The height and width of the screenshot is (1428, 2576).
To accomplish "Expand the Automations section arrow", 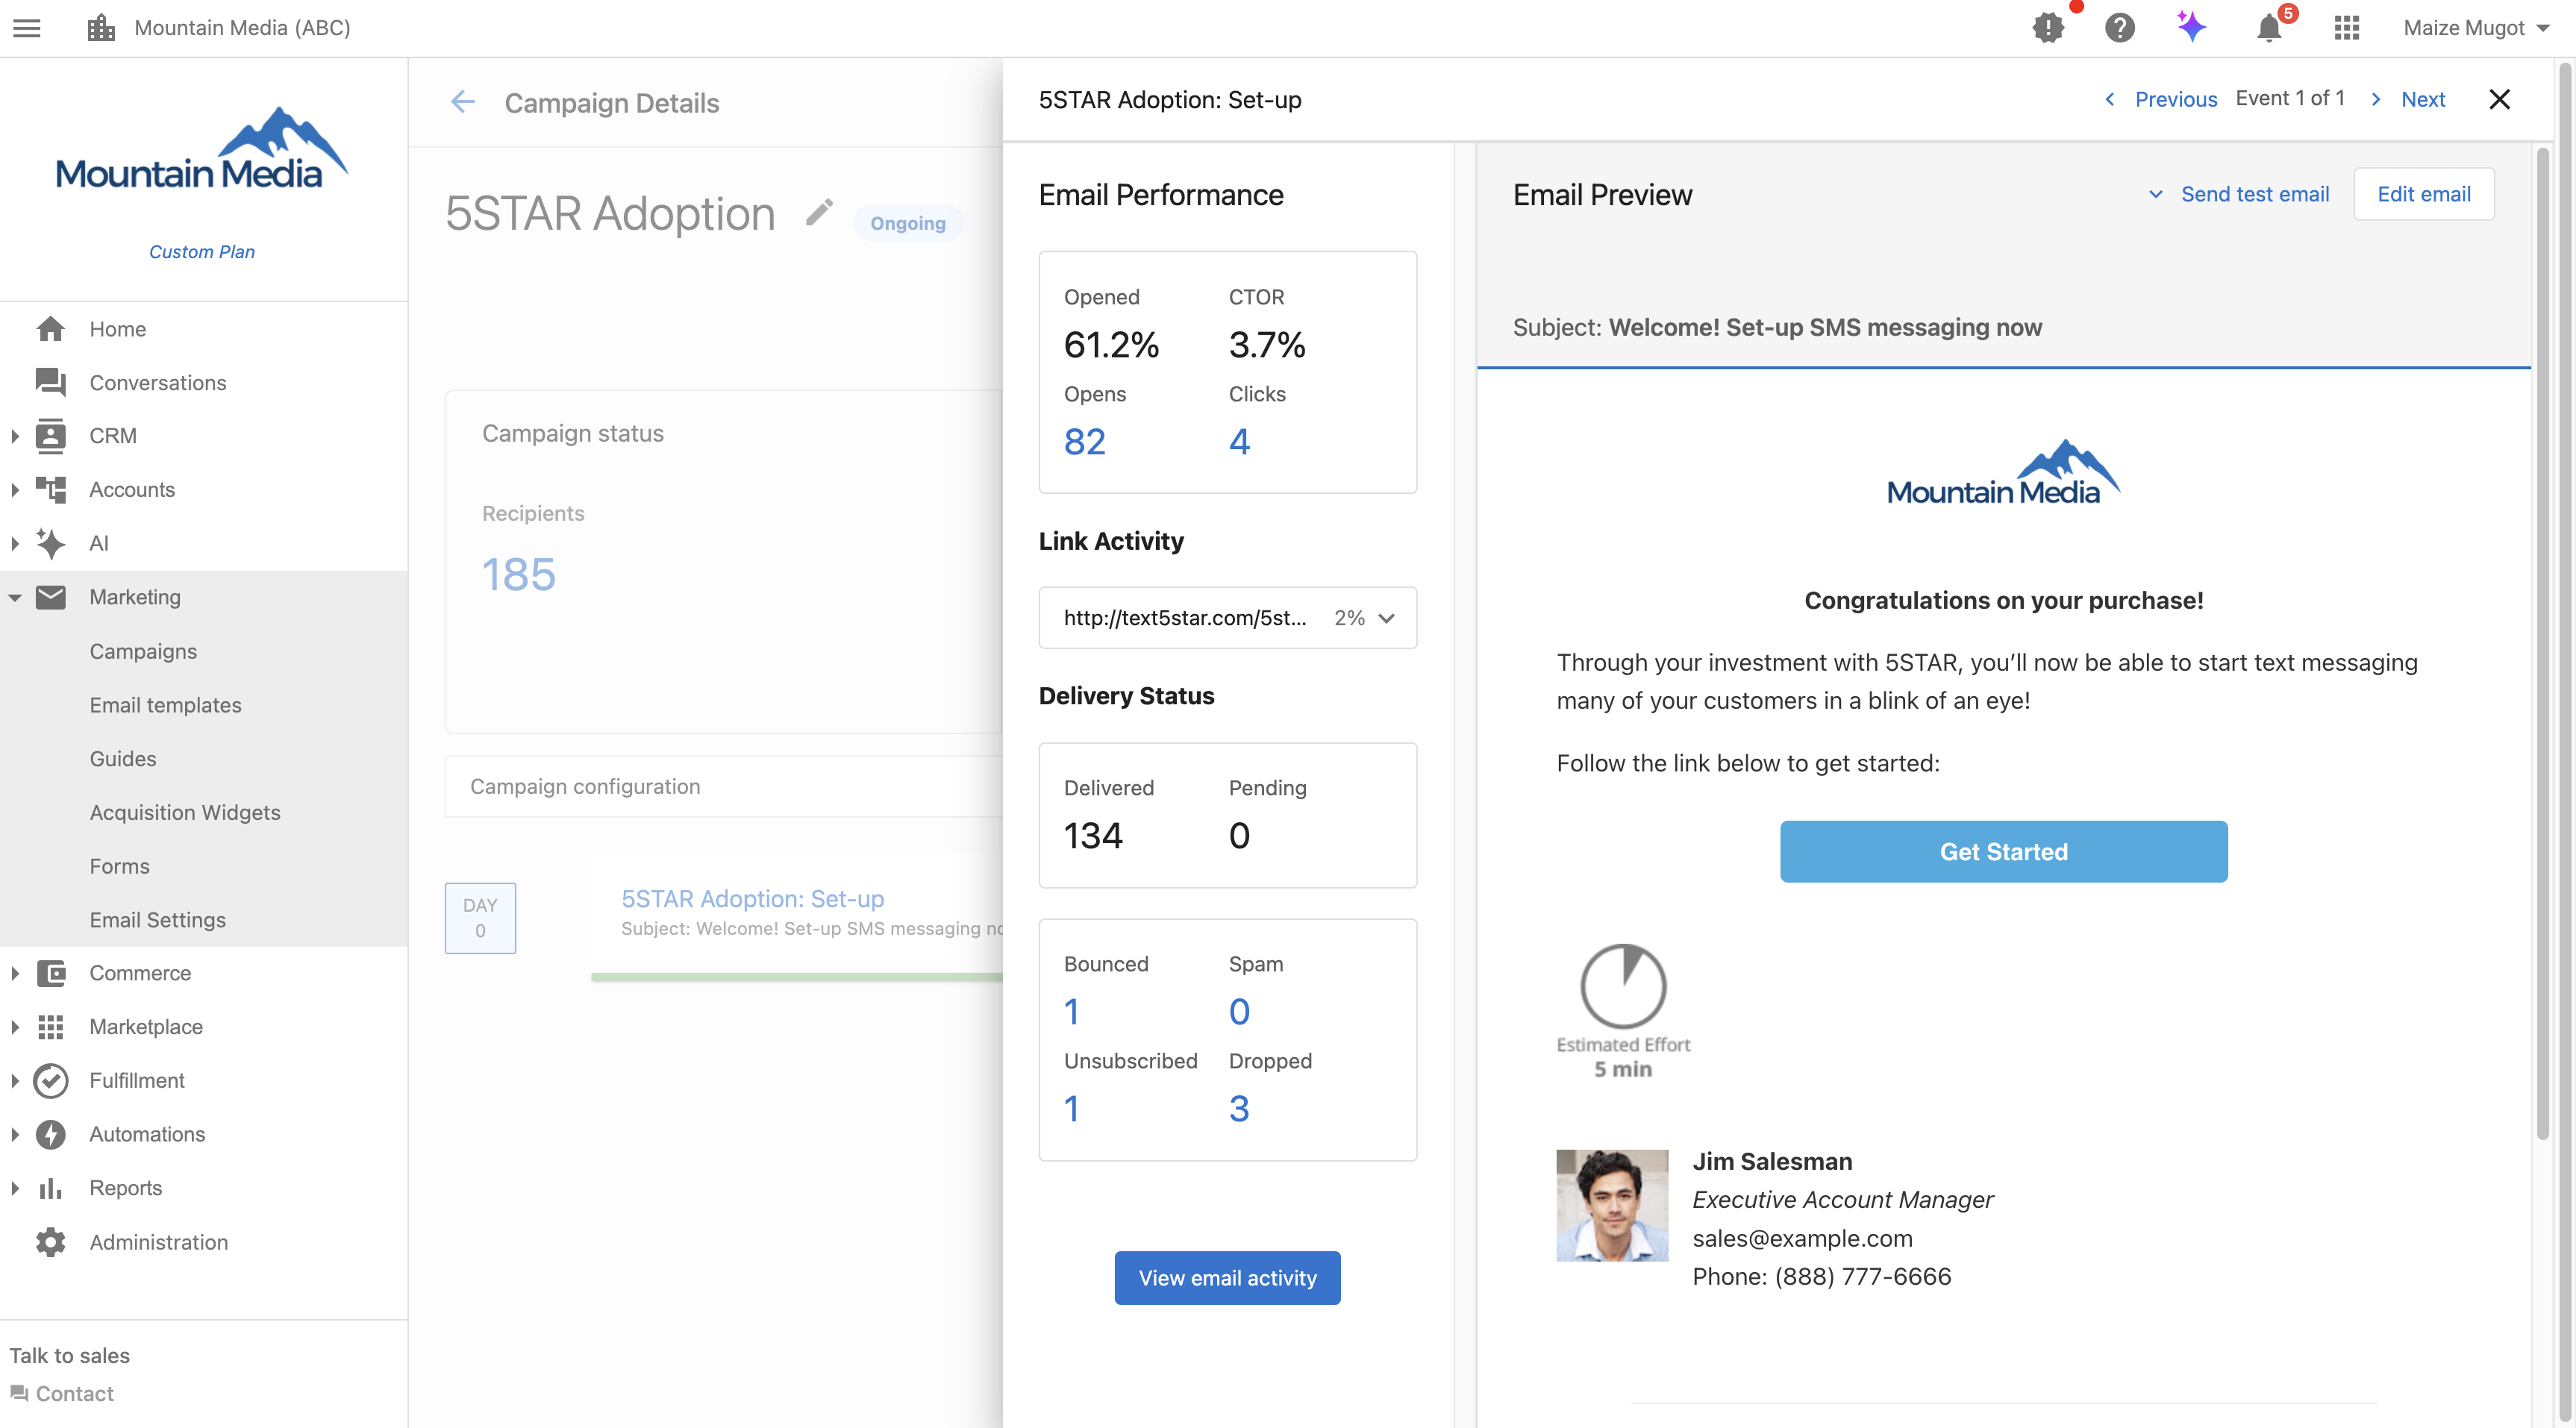I will click(15, 1134).
